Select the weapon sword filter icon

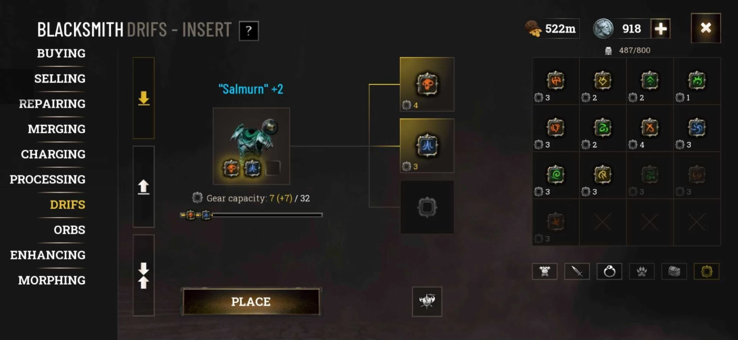[x=577, y=271]
